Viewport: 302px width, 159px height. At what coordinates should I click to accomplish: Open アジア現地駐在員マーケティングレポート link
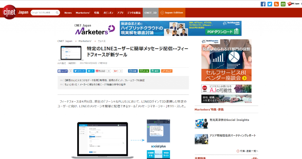[233, 135]
